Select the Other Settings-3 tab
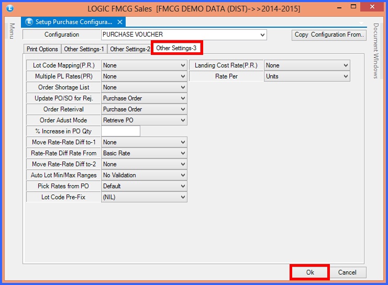The image size is (388, 285). 176,48
